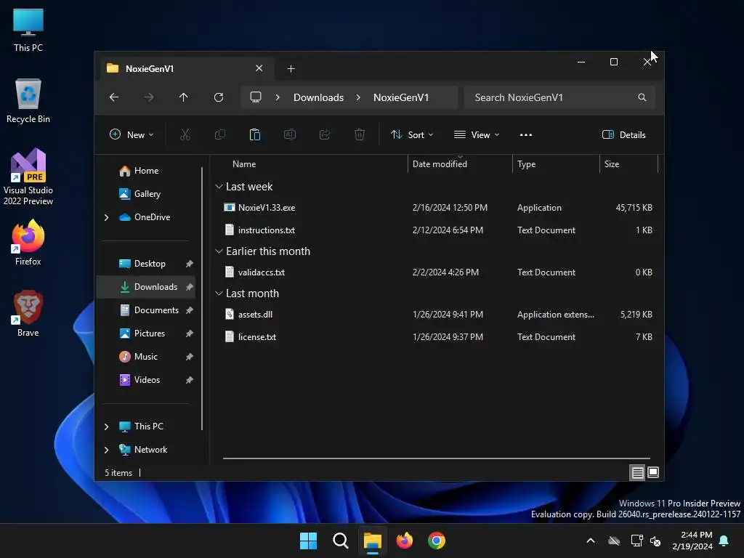This screenshot has width=744, height=558.
Task: Collapse the Earlier this month group
Action: click(219, 251)
